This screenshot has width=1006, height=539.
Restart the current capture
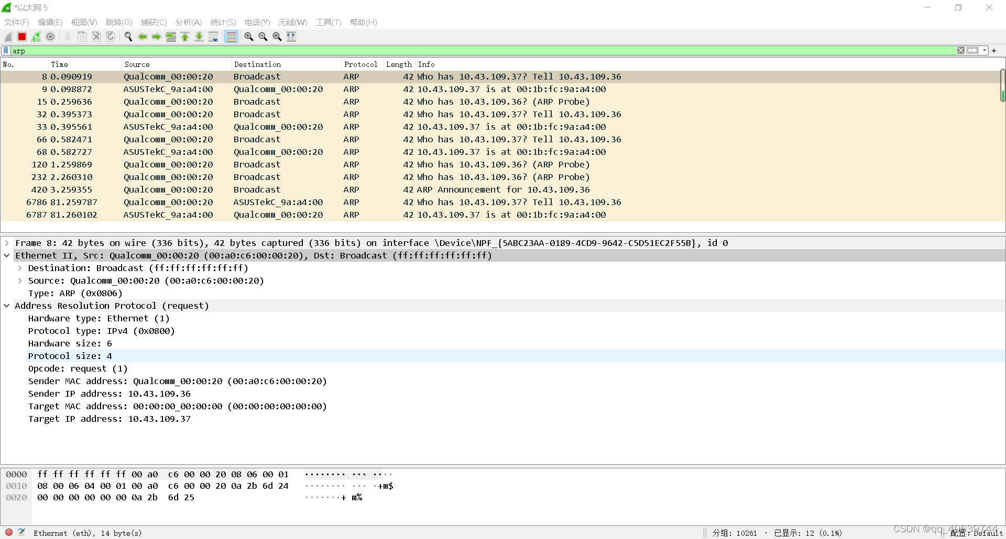pos(36,37)
